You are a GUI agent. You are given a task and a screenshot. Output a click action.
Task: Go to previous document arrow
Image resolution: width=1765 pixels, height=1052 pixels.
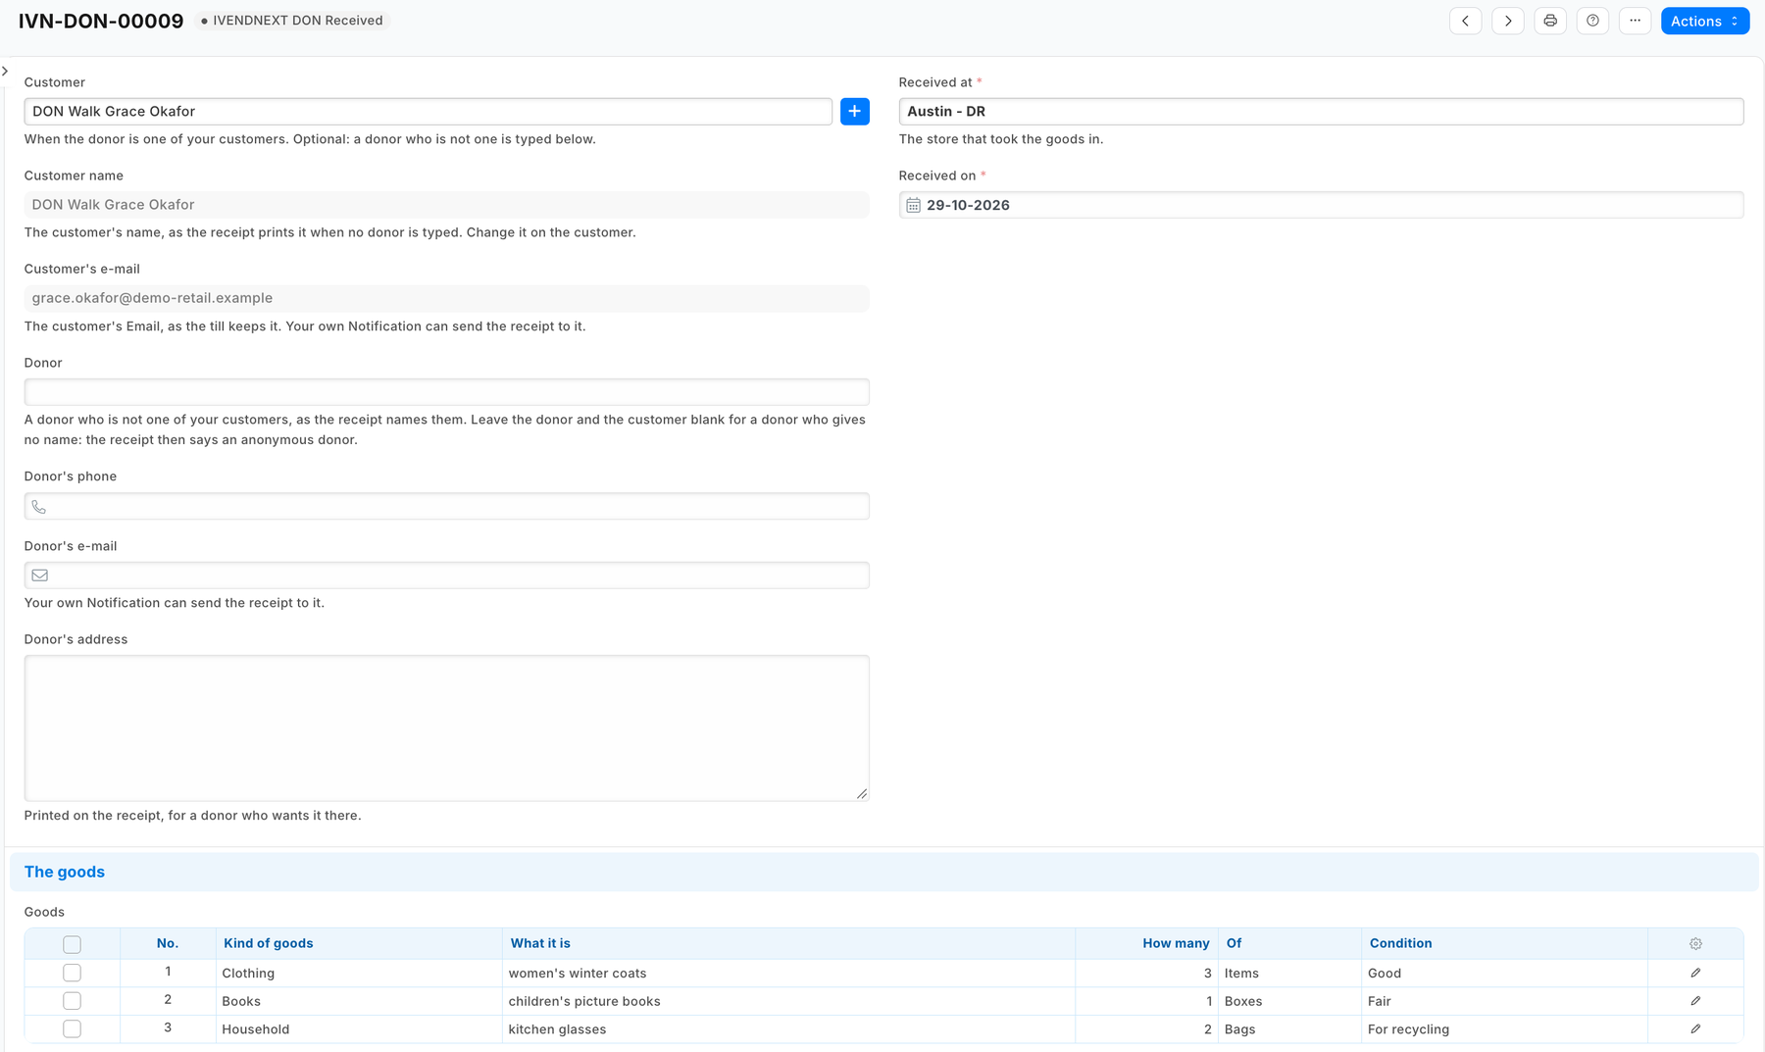click(1465, 21)
